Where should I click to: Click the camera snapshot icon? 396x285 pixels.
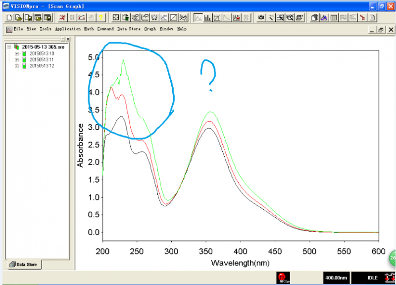pos(261,17)
